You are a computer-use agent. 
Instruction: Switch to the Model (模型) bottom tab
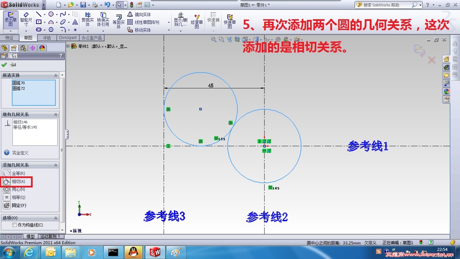click(30, 236)
